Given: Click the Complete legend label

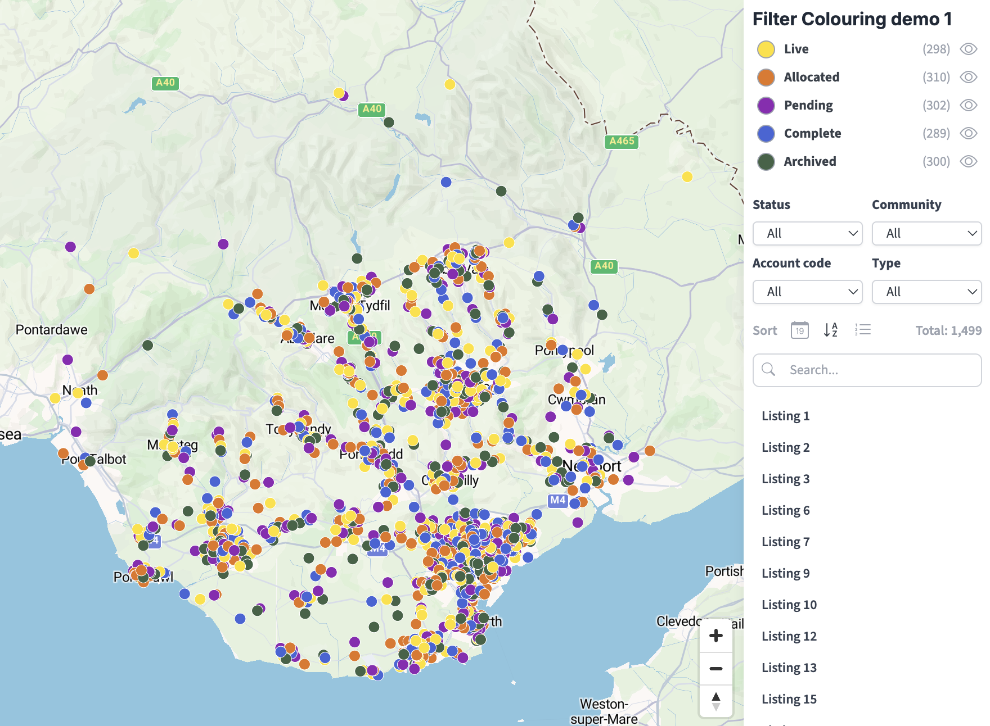Looking at the screenshot, I should pos(812,134).
